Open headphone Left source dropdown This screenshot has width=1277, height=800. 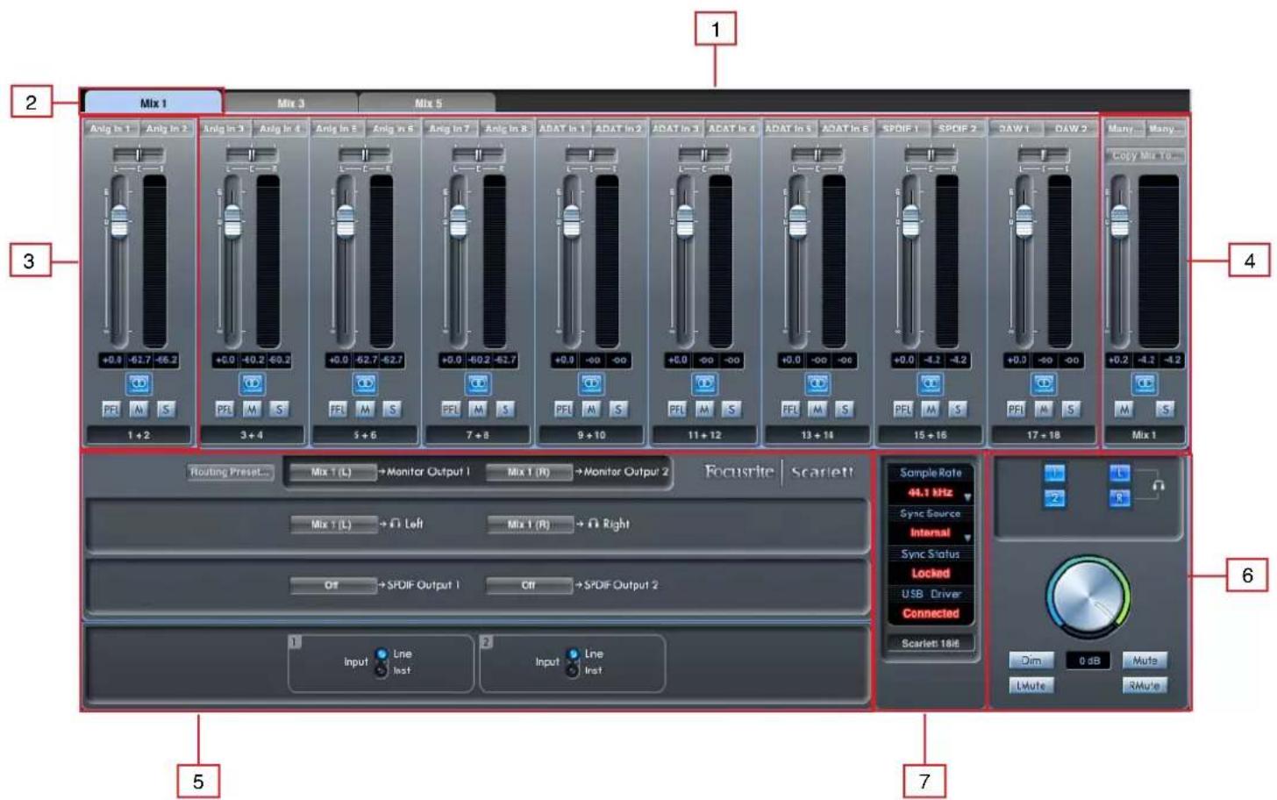(x=332, y=525)
